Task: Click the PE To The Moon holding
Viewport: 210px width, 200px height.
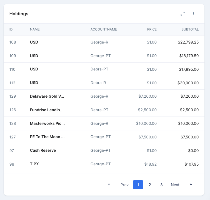Action: coord(47,137)
